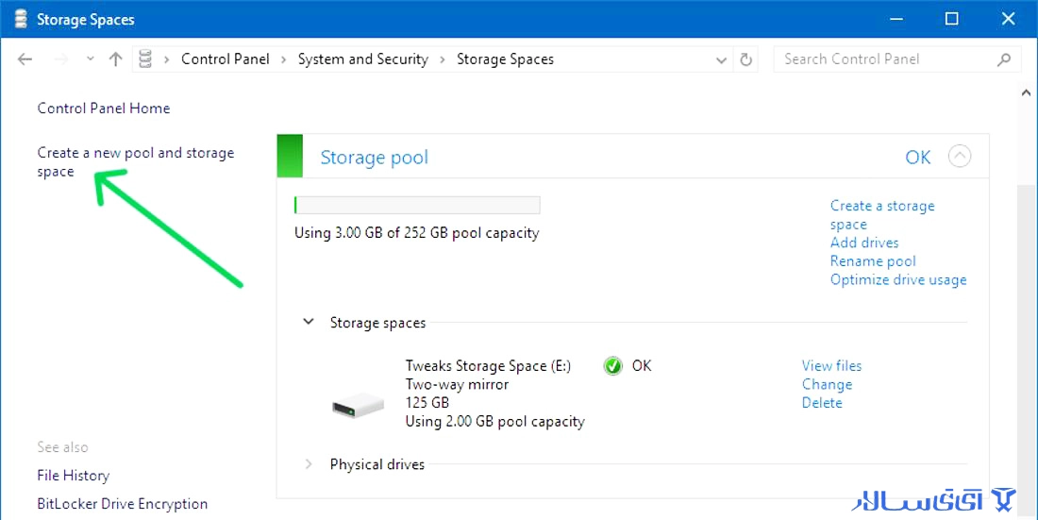Collapse the Storage spaces section

pyautogui.click(x=309, y=322)
